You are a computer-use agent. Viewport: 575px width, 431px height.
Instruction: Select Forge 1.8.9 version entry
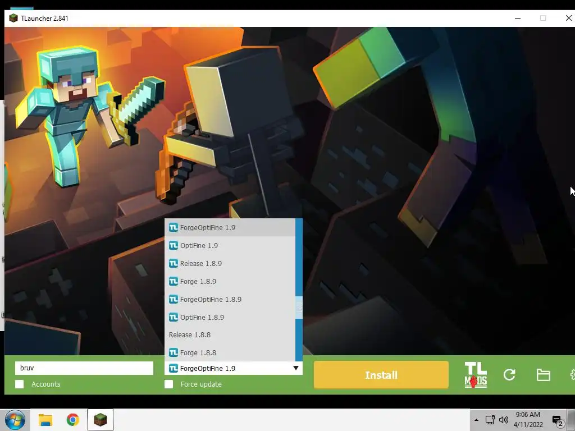(230, 282)
